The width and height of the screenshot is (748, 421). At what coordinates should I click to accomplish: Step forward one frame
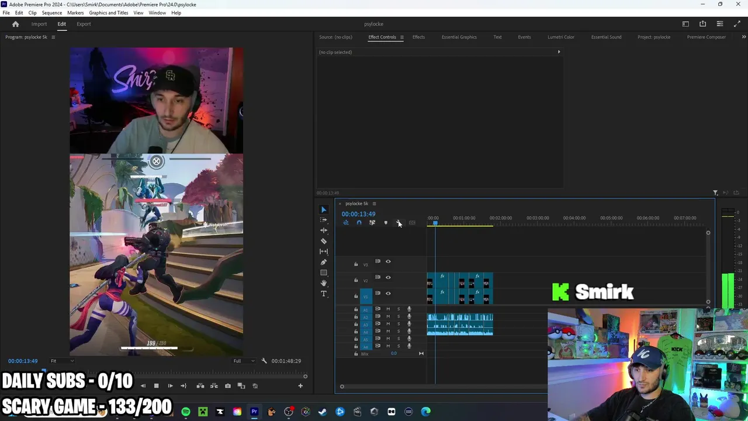pyautogui.click(x=170, y=386)
